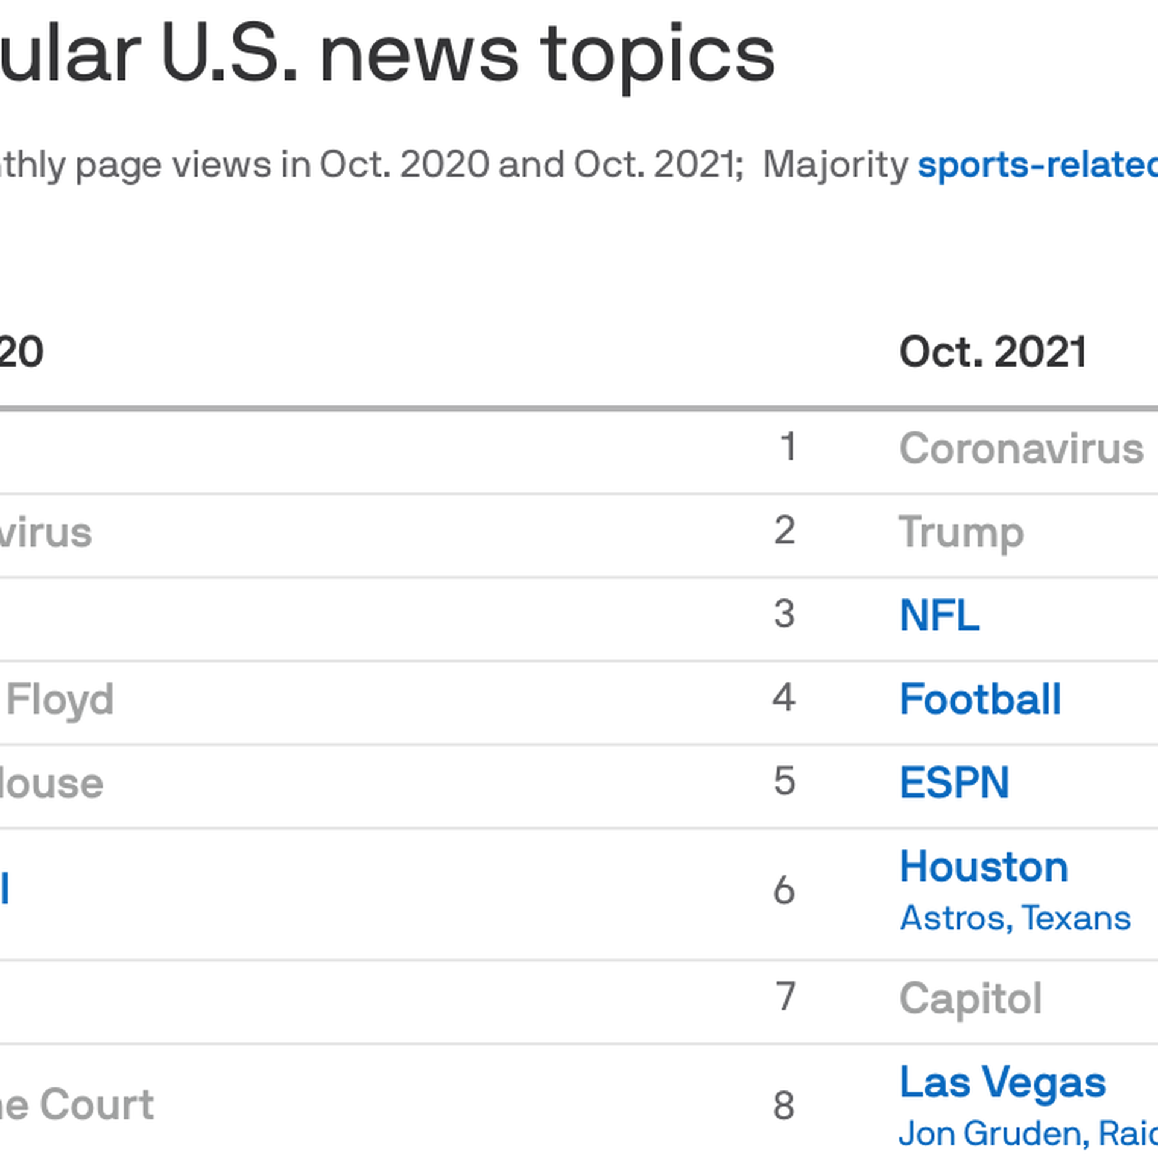Click the 'Football' topic ranked 4

pyautogui.click(x=980, y=699)
